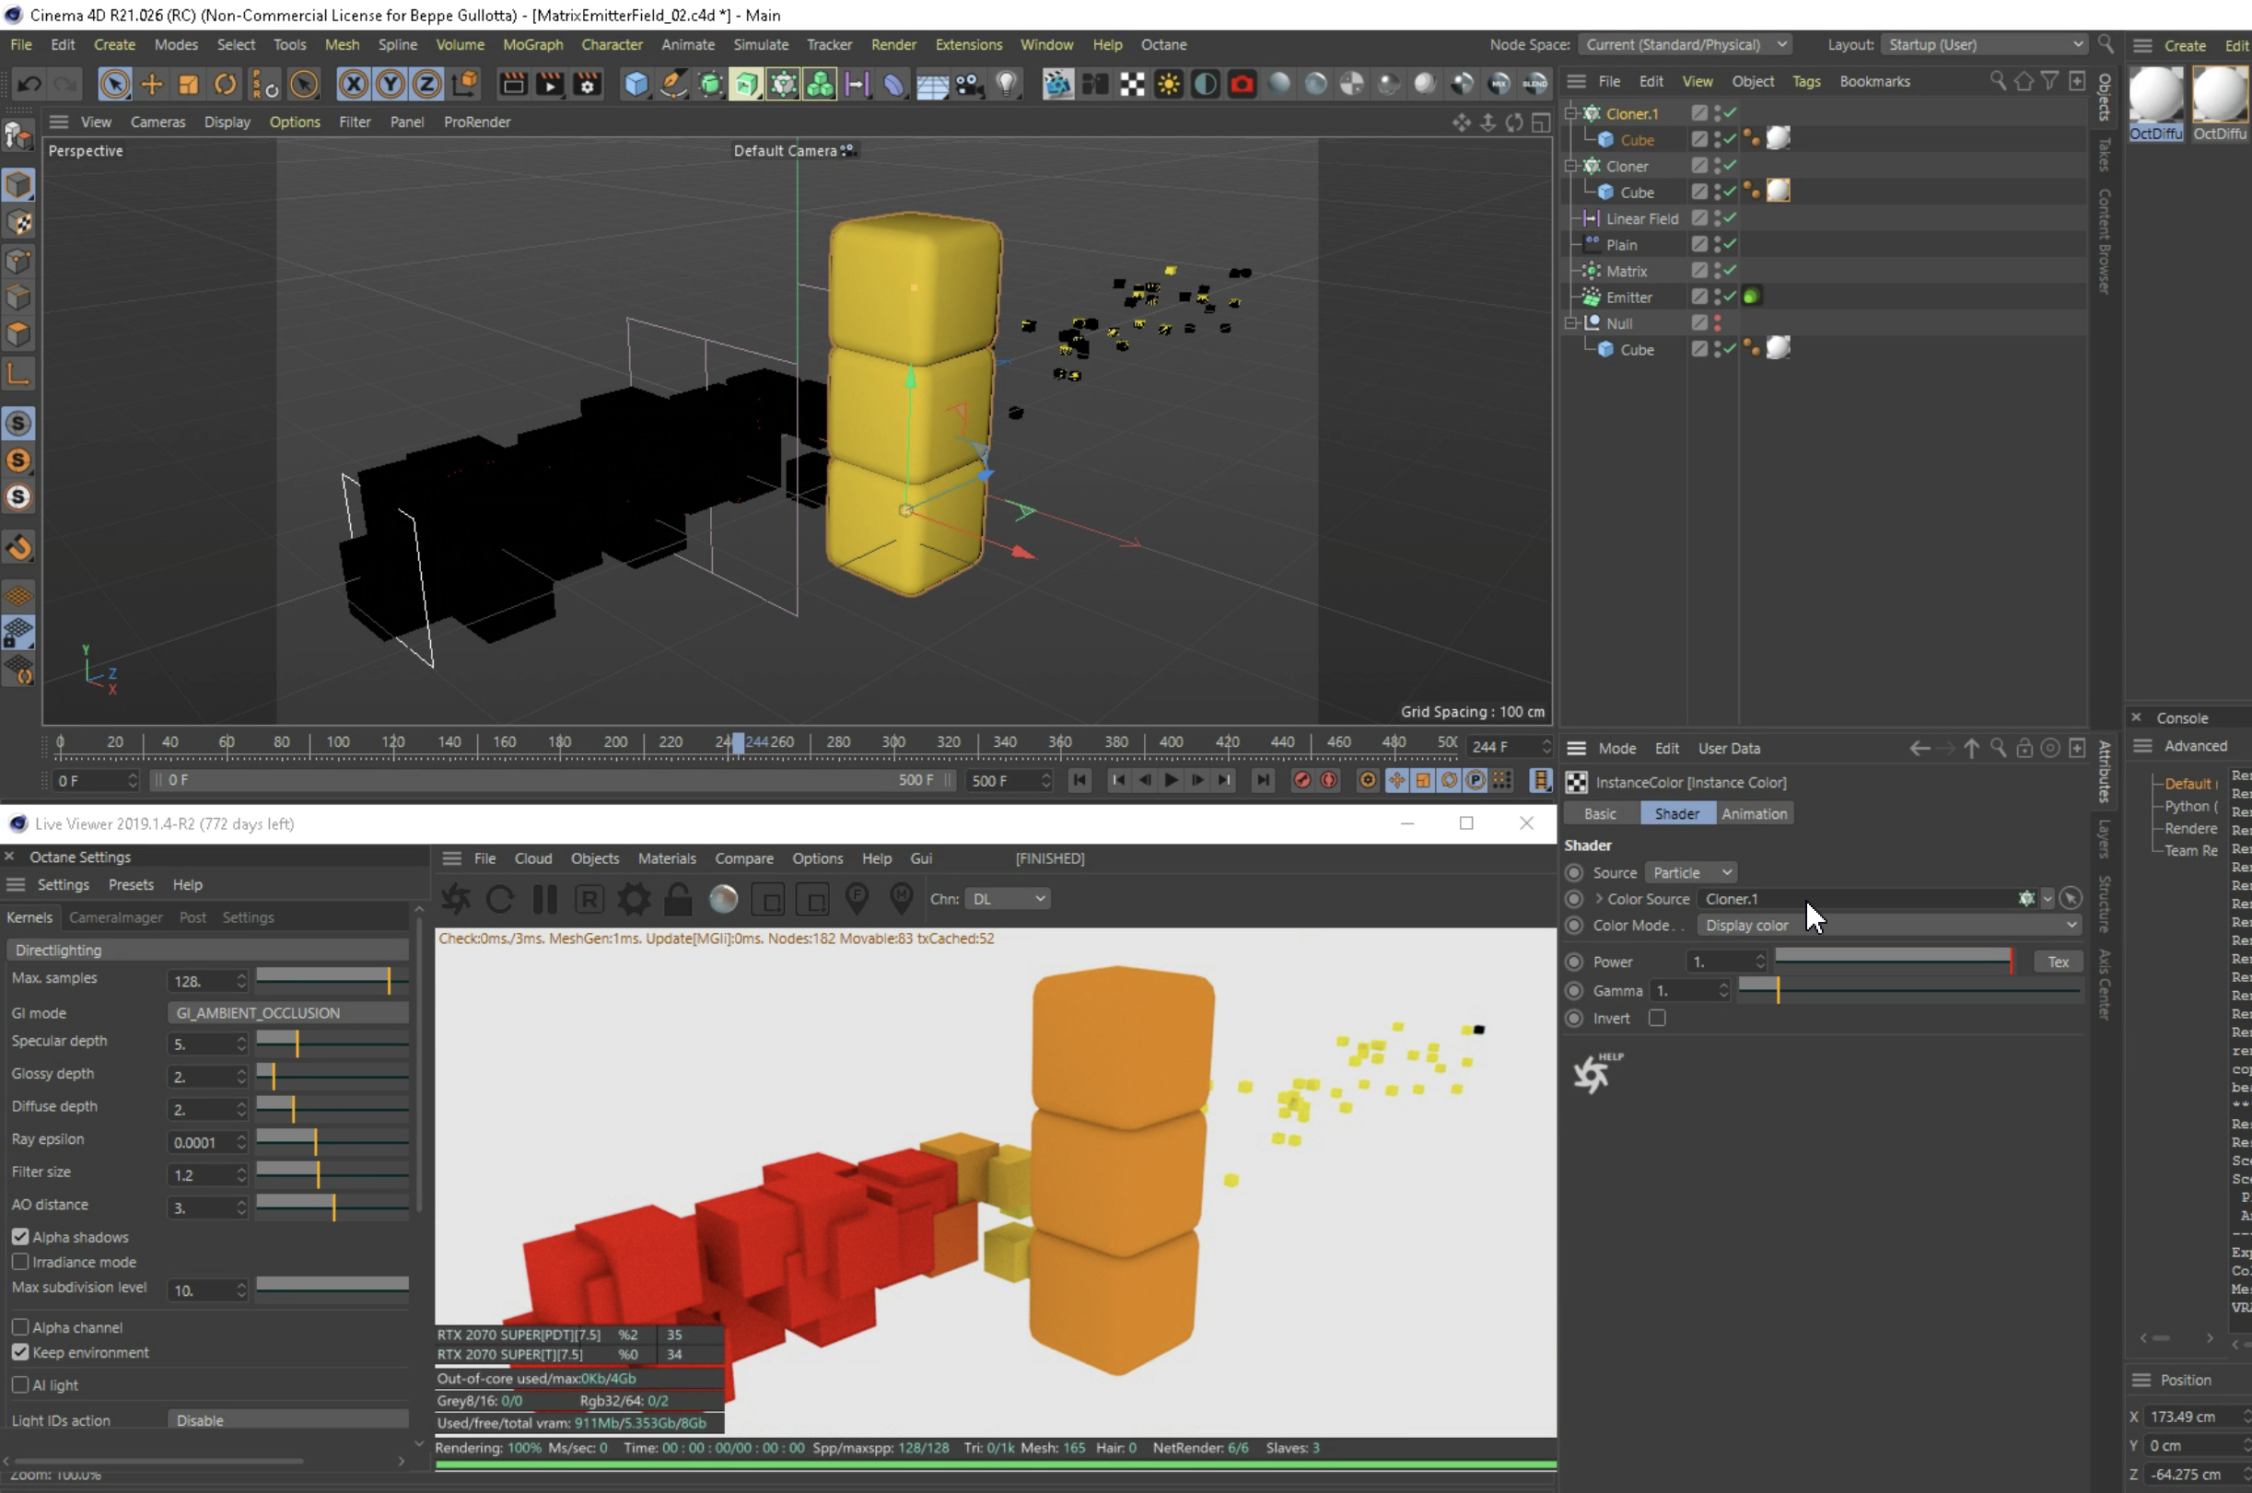Click the Cube primitive icon in toolbar

coord(636,85)
